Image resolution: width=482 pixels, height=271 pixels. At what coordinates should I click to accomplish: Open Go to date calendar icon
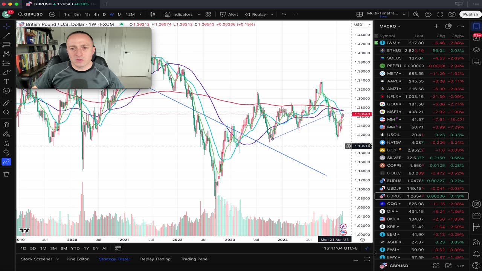[118, 248]
